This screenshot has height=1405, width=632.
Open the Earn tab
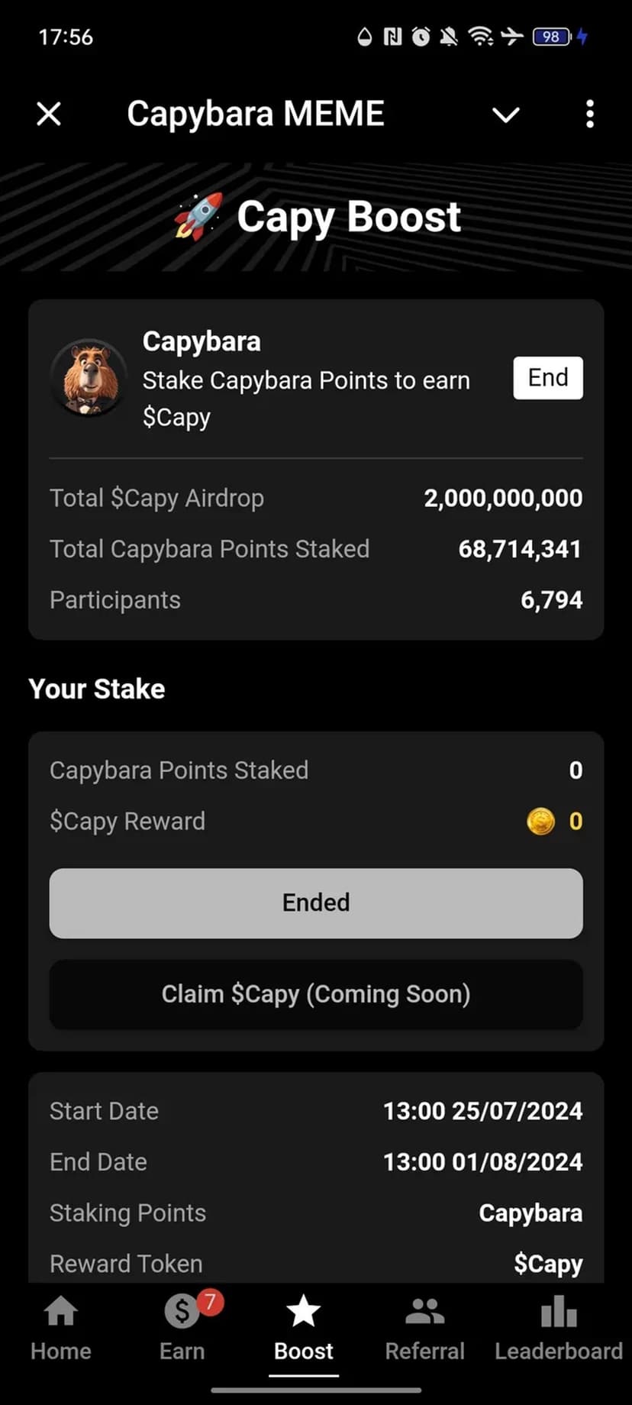182,1328
